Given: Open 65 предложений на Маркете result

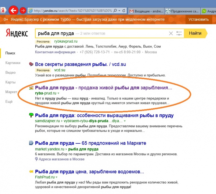Looking at the screenshot, I should (90, 143).
